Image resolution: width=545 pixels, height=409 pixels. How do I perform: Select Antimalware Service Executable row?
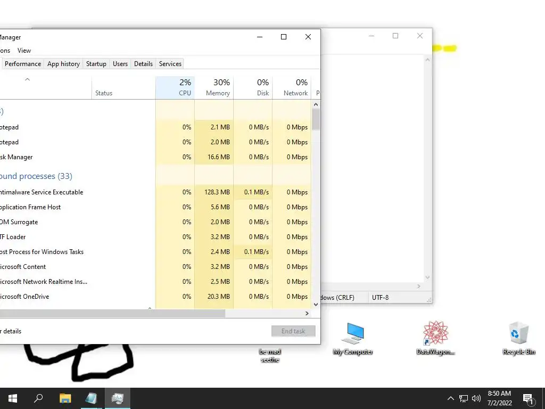(155, 192)
